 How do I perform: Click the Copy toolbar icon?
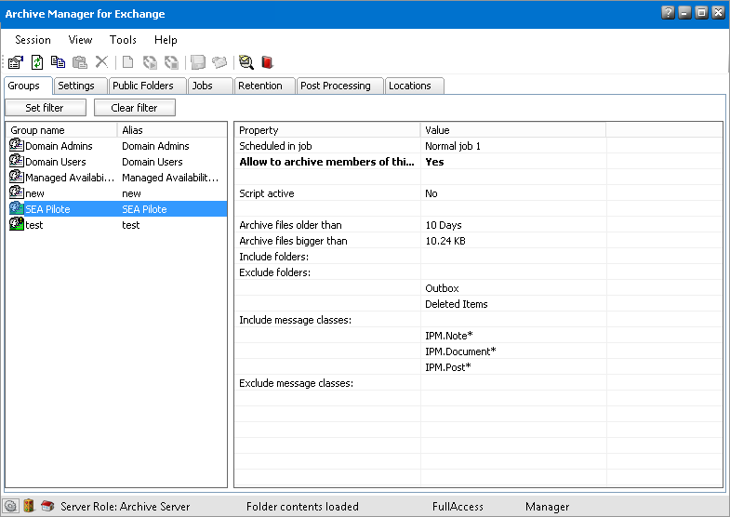(59, 62)
